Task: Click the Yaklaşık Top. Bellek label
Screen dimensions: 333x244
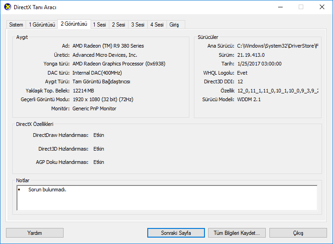Action: pyautogui.click(x=48, y=91)
